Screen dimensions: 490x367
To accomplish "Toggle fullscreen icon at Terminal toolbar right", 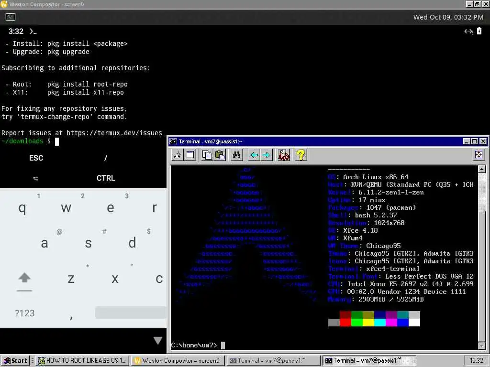I will pyautogui.click(x=479, y=155).
